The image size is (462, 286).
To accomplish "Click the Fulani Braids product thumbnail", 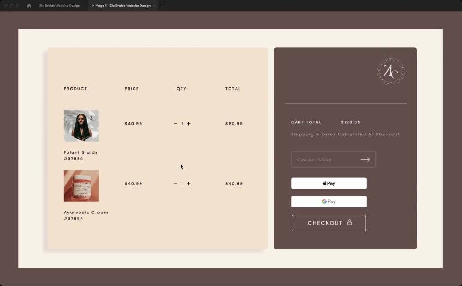I will pyautogui.click(x=81, y=125).
